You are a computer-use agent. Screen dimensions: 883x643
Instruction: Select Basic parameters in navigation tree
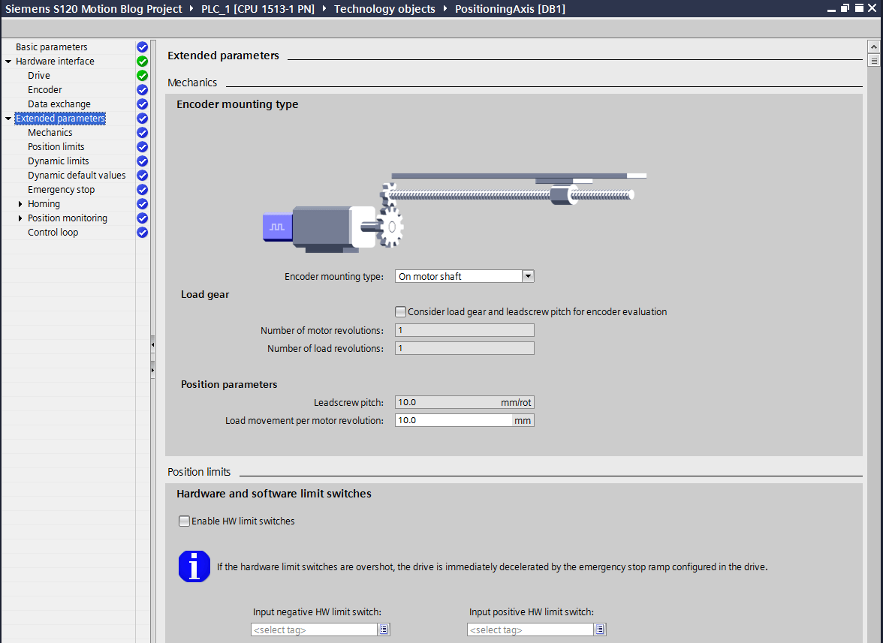click(51, 47)
